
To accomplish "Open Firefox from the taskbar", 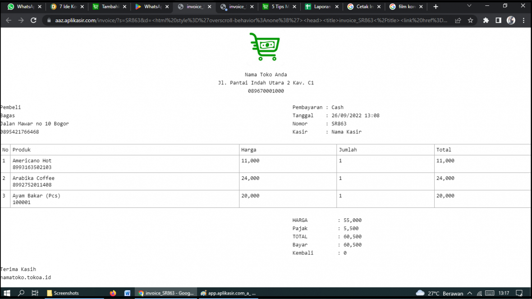I will coord(113,293).
